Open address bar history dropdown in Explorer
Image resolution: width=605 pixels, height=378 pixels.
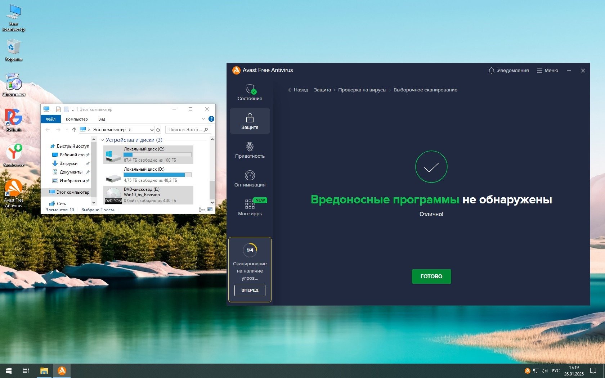click(x=152, y=130)
